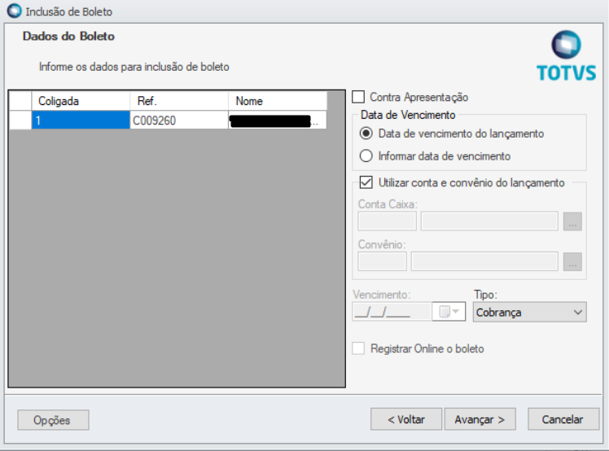Click the Convênio lookup ellipsis button
This screenshot has width=609, height=451.
click(x=572, y=261)
